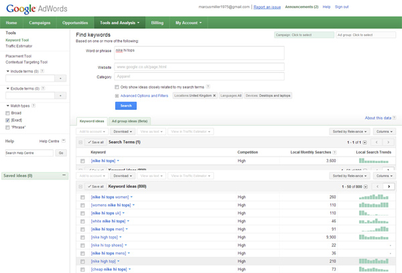Open the Opportunities tab
Screen dimensions: 402x273
pyautogui.click(x=75, y=23)
